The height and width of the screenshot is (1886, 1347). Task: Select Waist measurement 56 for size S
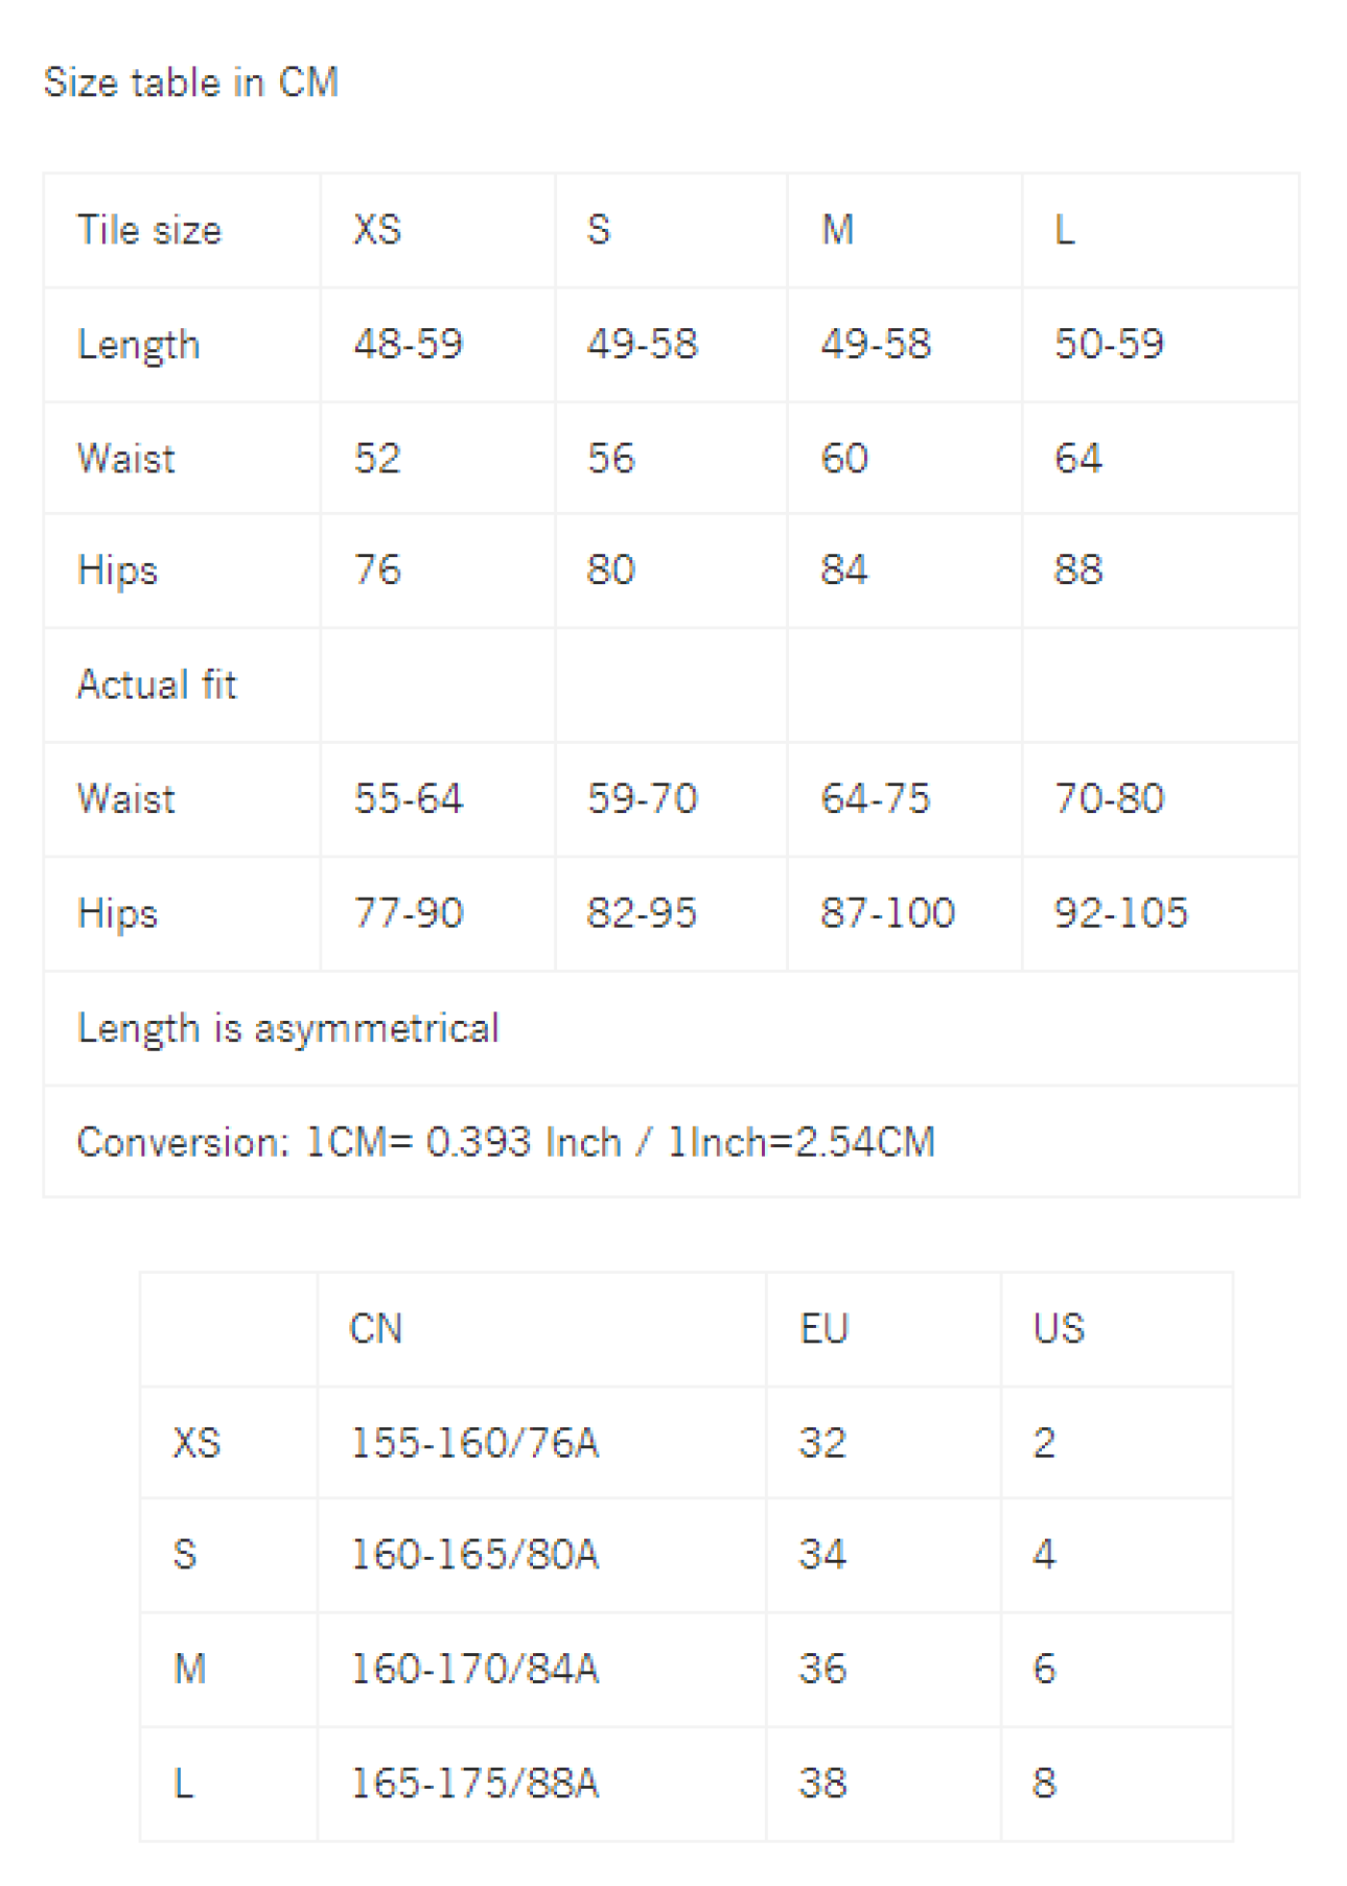click(x=611, y=458)
